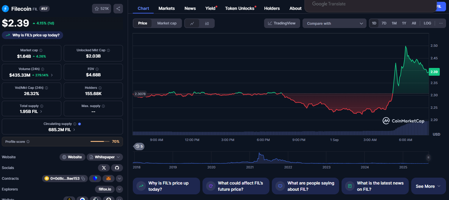Switch to the Chart tab
The height and width of the screenshot is (200, 449).
[143, 8]
